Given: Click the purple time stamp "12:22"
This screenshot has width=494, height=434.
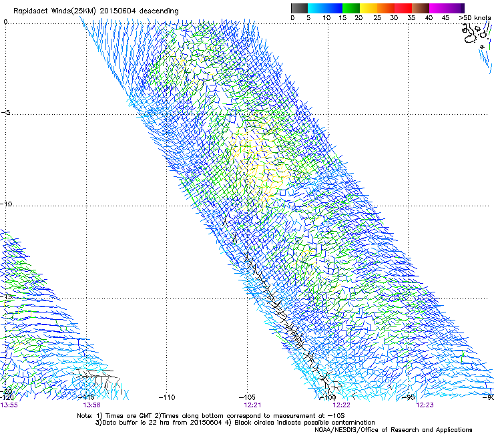Looking at the screenshot, I should click(342, 405).
